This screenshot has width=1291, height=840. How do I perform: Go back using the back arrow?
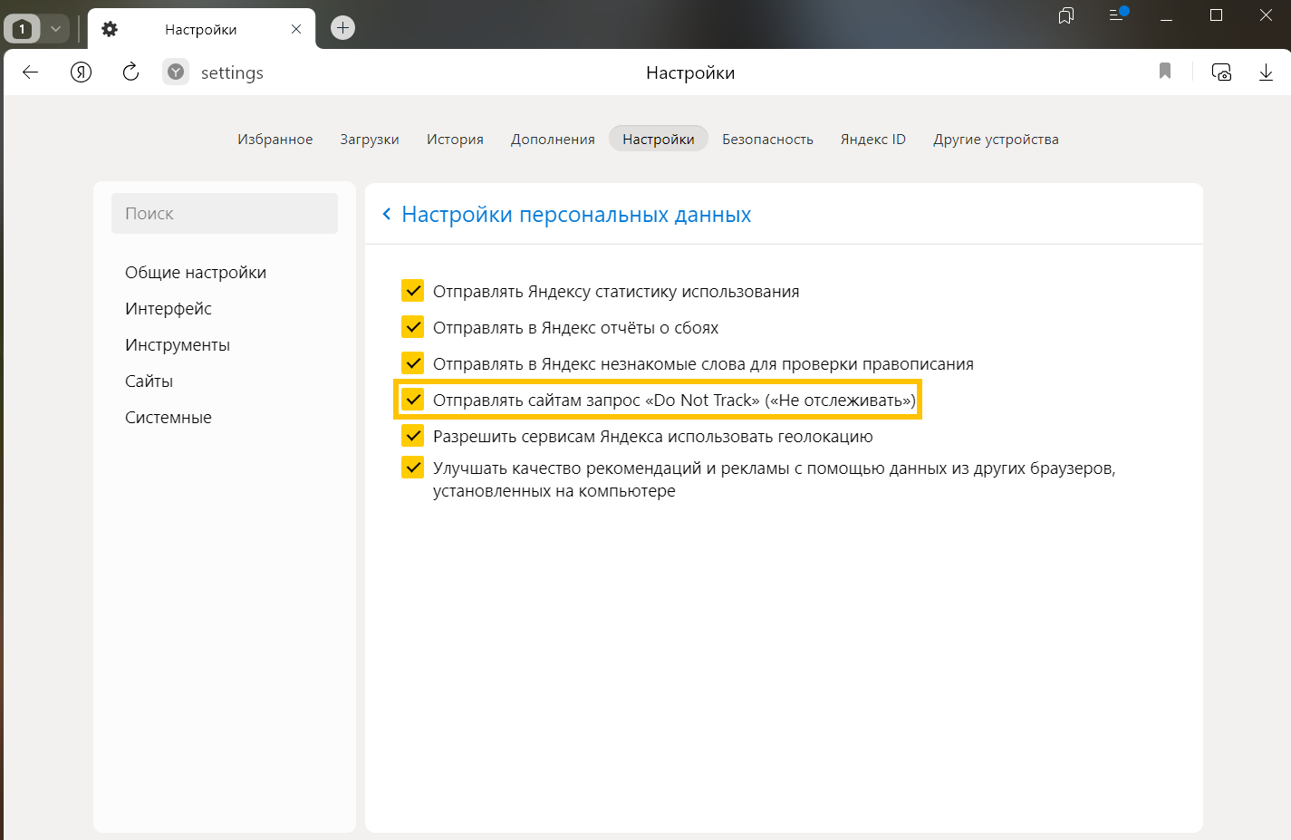[31, 72]
